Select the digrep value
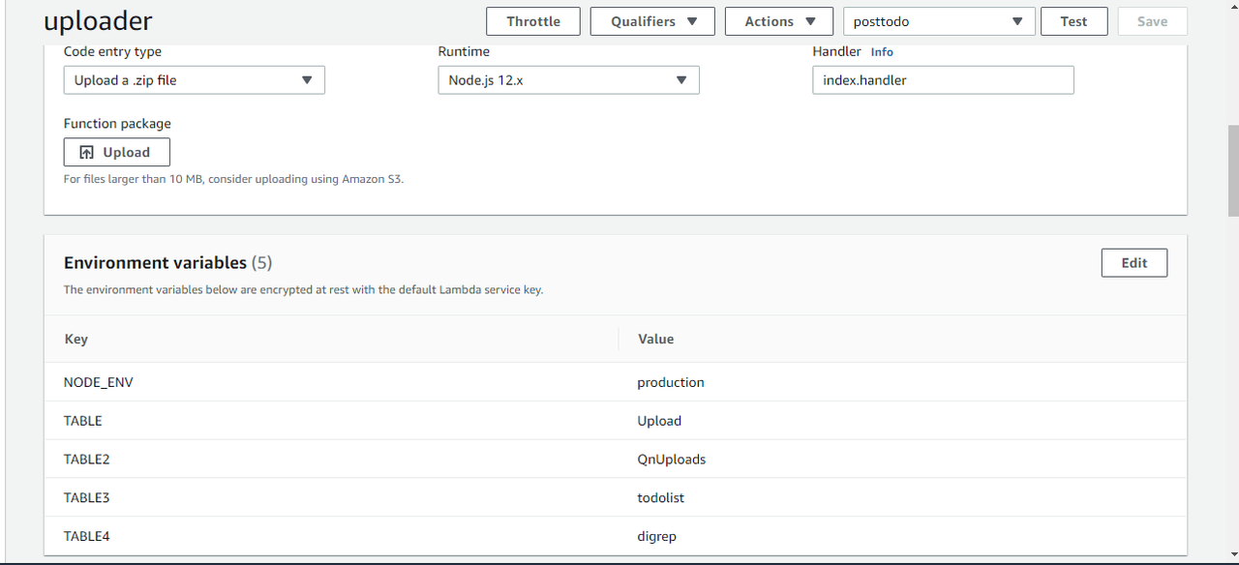1239x565 pixels. [x=657, y=536]
